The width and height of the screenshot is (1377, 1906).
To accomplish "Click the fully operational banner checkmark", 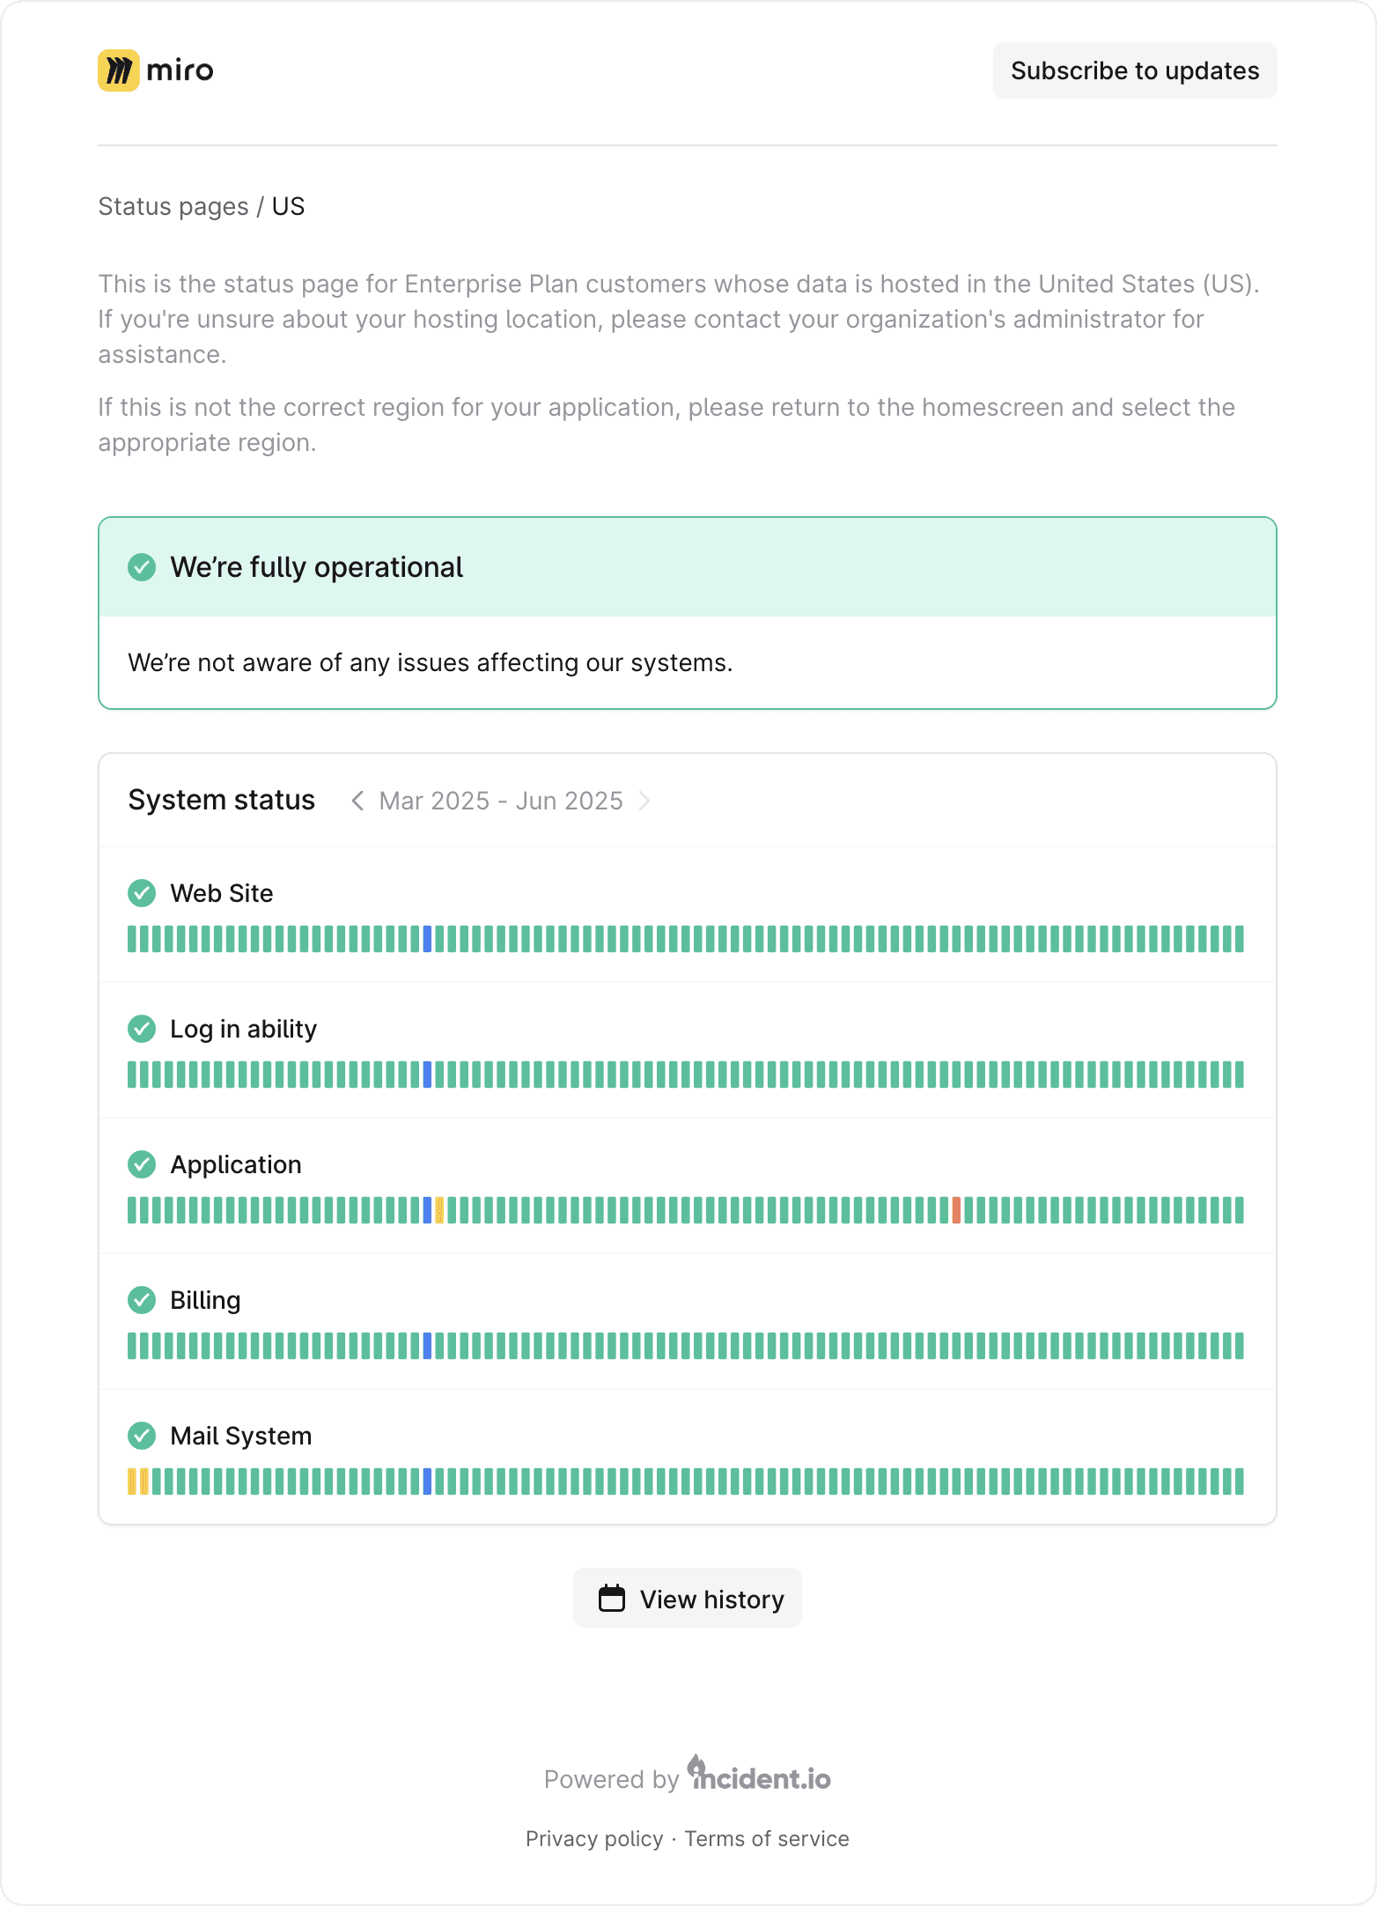I will click(142, 567).
